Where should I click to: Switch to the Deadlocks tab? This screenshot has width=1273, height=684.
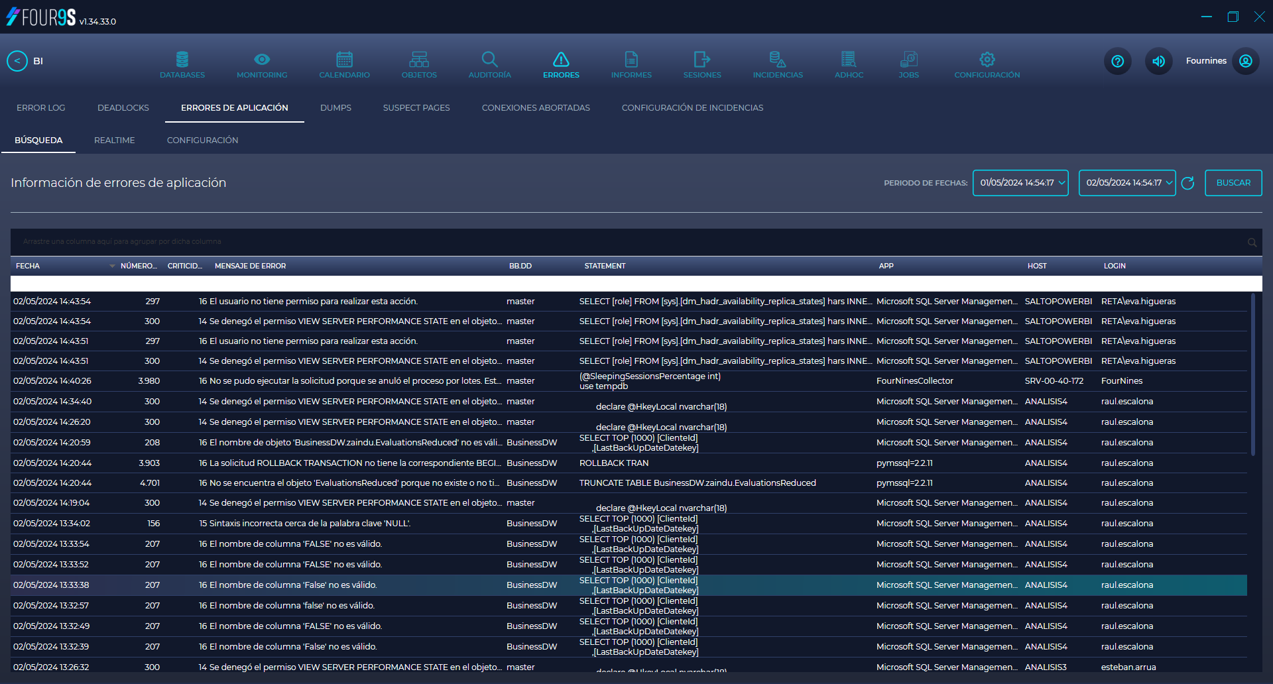coord(123,108)
